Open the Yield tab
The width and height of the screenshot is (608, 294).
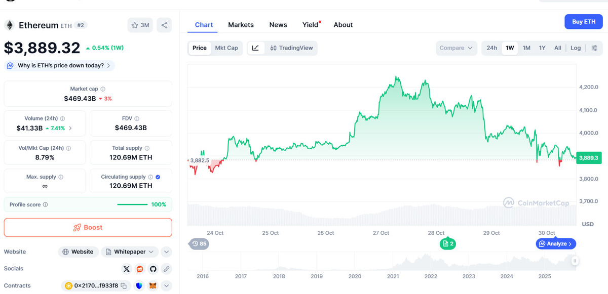pos(310,25)
